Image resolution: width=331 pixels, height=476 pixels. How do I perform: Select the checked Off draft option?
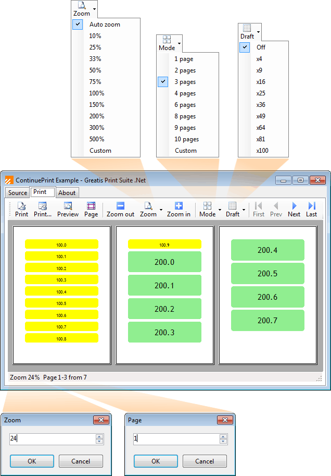261,47
